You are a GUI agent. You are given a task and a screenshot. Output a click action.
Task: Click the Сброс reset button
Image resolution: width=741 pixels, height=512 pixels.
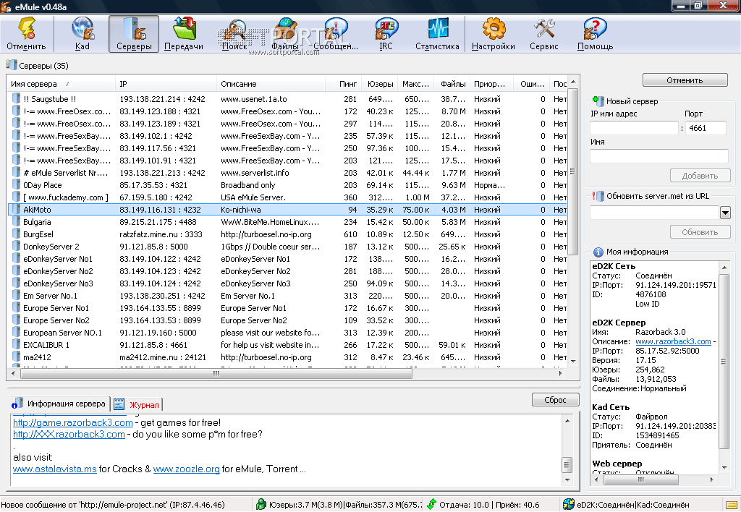click(x=555, y=400)
